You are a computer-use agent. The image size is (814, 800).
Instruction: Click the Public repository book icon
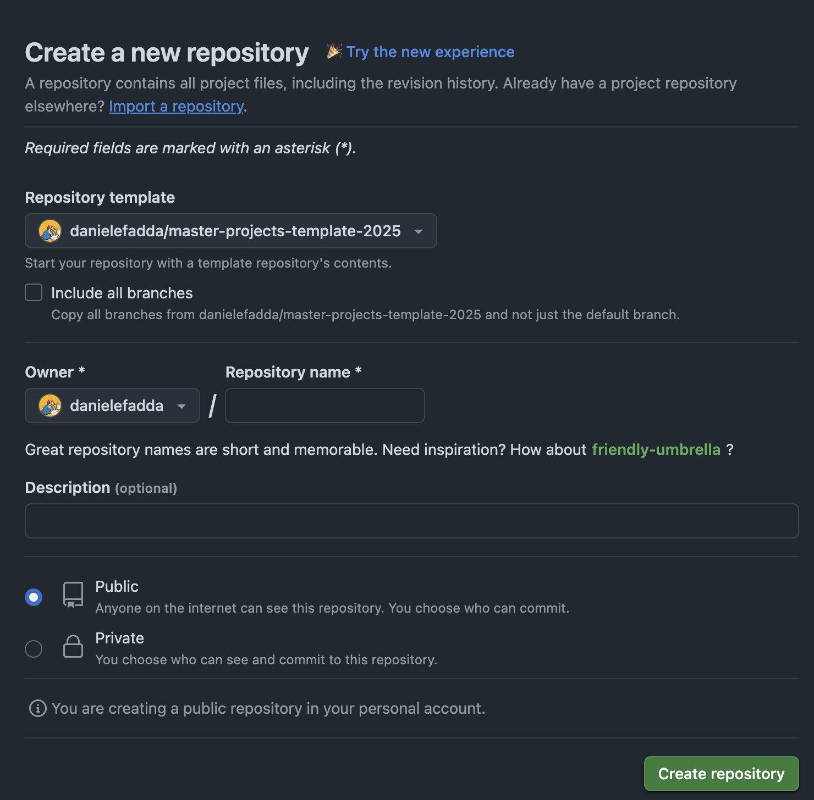(73, 595)
